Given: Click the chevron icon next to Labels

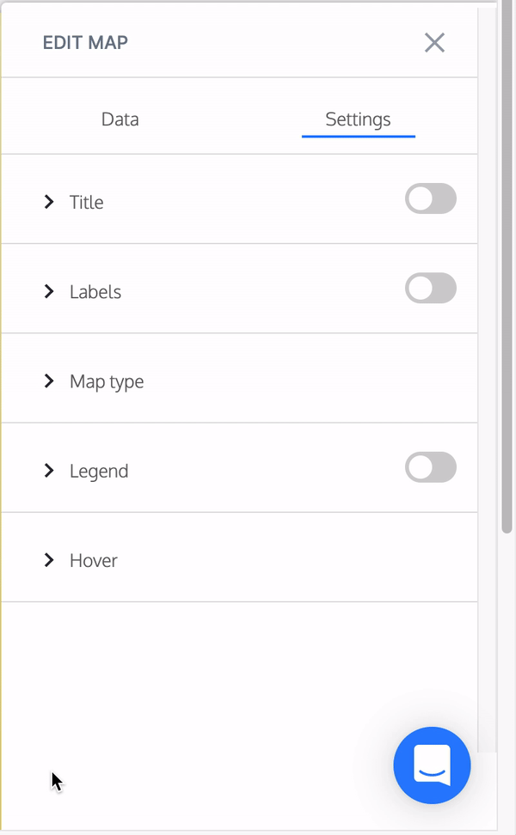Looking at the screenshot, I should [49, 291].
